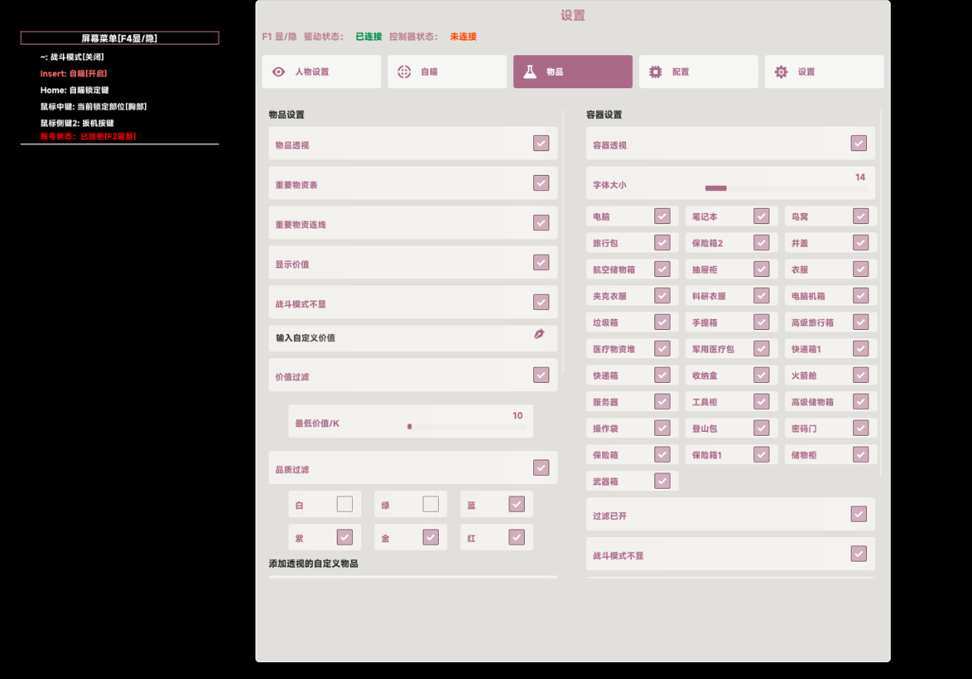
Task: Click the flask icon on 物品 tab
Action: [529, 72]
